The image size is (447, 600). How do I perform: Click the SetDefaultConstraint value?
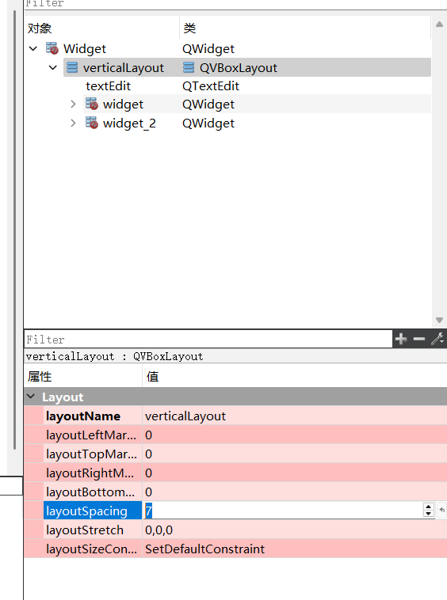pos(205,549)
